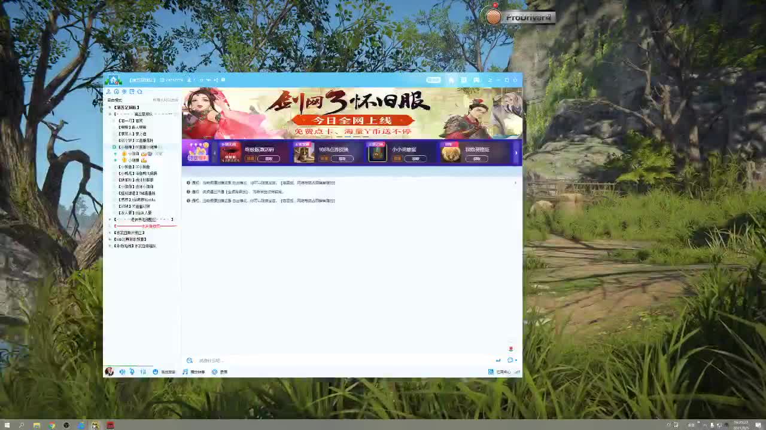Image resolution: width=766 pixels, height=430 pixels.
Task: Open the Jian Wang 3 nostalgia server banner
Action: point(352,113)
